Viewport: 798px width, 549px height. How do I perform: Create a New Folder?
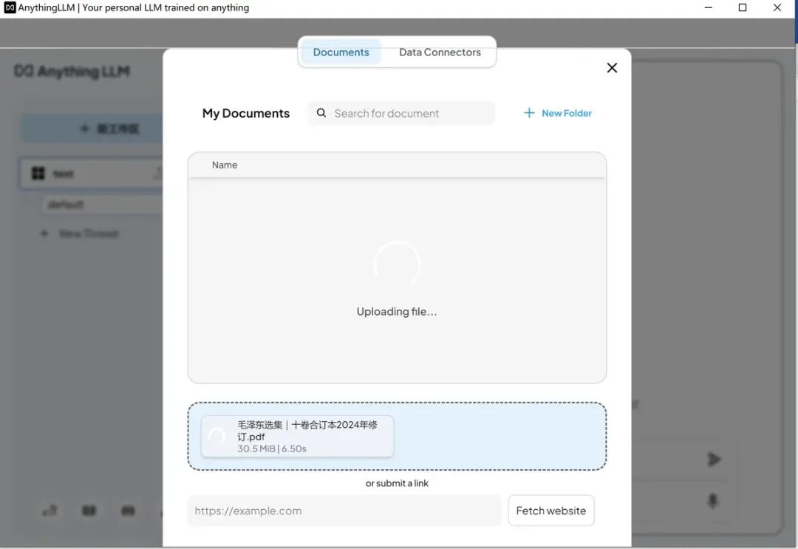point(558,113)
